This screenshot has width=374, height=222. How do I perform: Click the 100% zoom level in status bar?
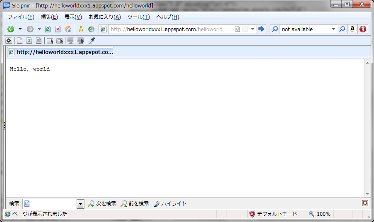pyautogui.click(x=320, y=214)
